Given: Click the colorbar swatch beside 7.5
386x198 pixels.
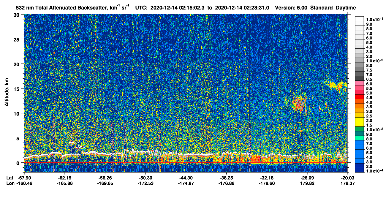Looking at the screenshot, I should click(x=360, y=70).
